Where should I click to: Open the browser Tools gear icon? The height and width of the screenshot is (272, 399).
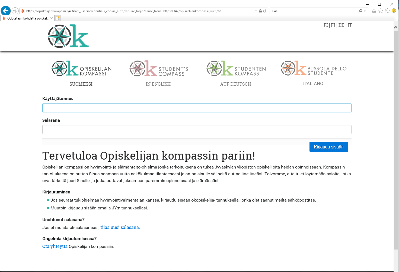387,11
